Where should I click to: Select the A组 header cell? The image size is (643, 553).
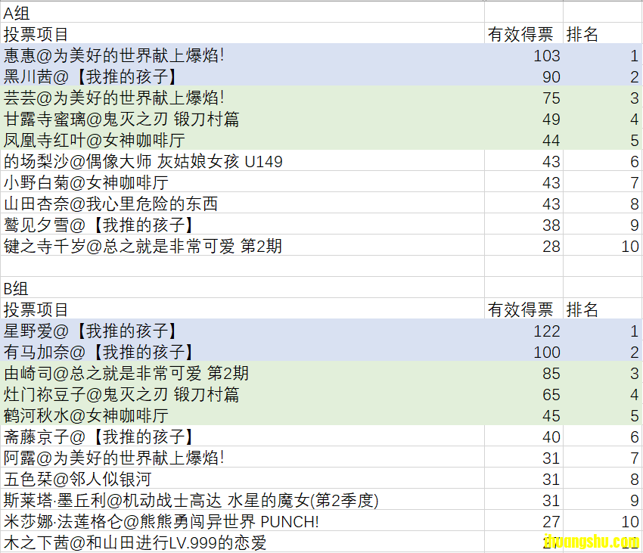click(x=242, y=12)
